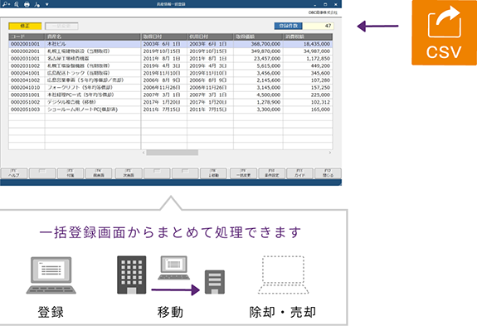Screen dimensions: 477x326
Task: Select the 一括変更 mode button
Action: 61,26
